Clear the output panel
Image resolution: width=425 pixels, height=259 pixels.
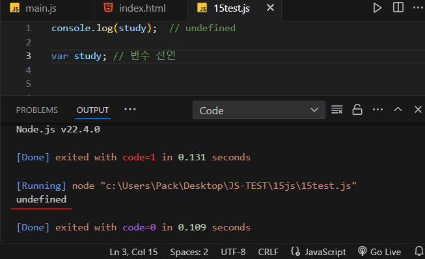337,110
